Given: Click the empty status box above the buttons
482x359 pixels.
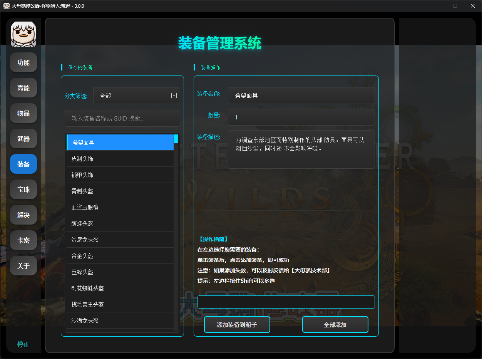Looking at the screenshot, I should [286, 302].
